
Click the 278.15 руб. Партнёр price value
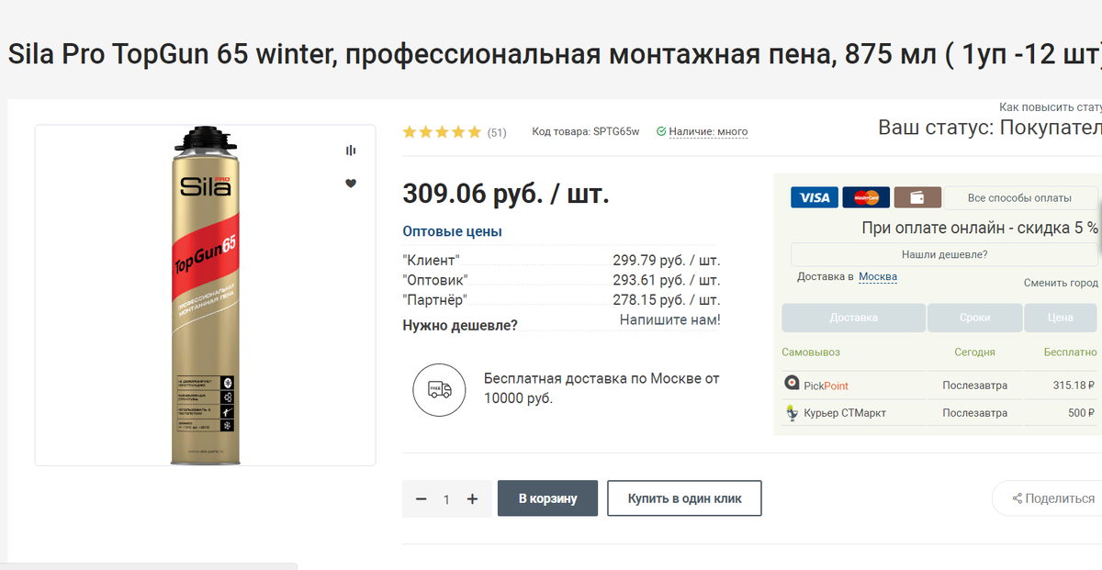click(x=667, y=300)
